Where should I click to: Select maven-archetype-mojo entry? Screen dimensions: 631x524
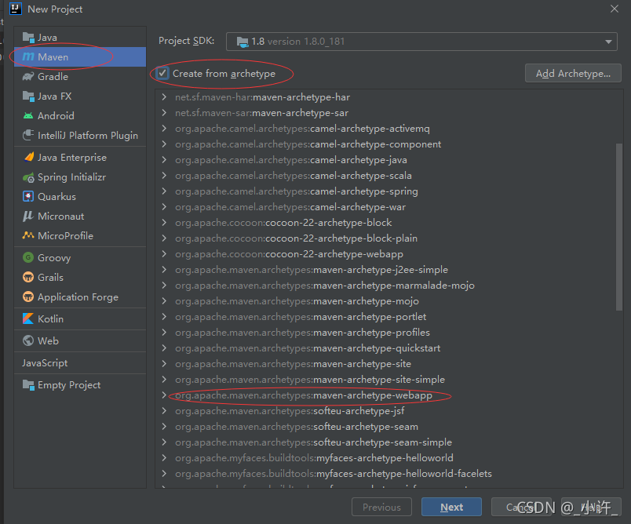297,300
